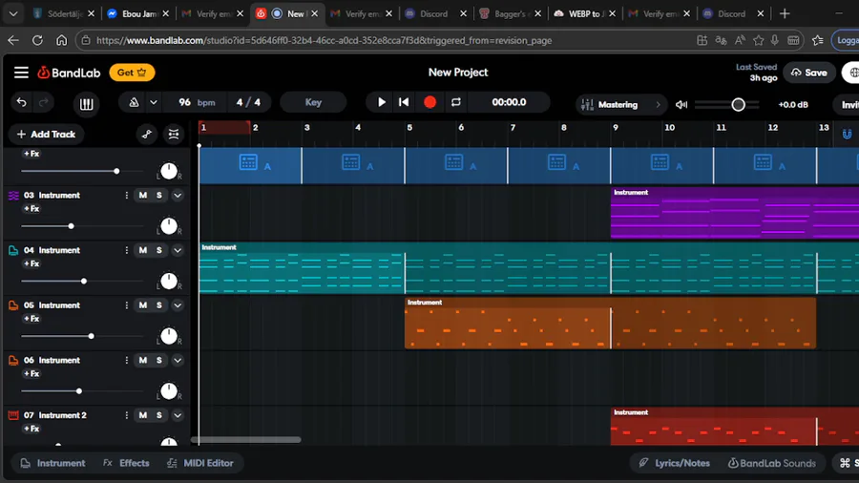Viewport: 859px width, 483px height.
Task: Mute track 03 Instrument
Action: coord(143,196)
